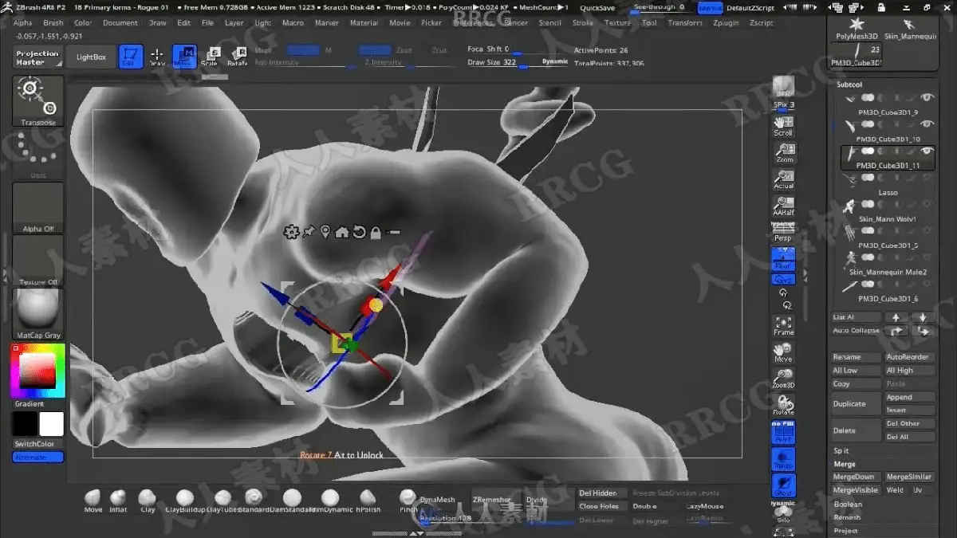Choose the MatCap Gray material sphere
This screenshot has width=957, height=538.
[x=38, y=313]
